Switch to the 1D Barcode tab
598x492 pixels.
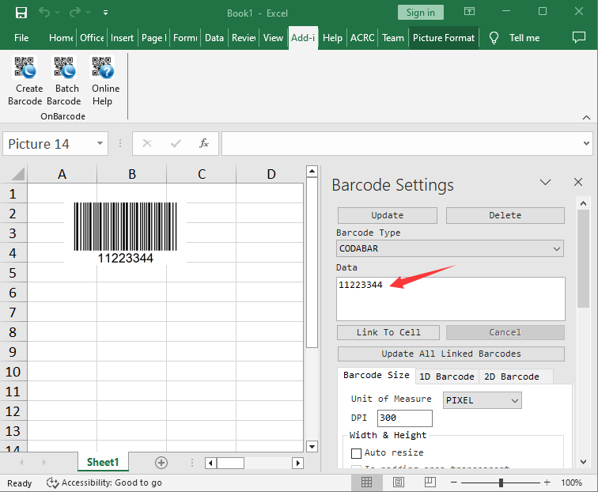pos(447,377)
